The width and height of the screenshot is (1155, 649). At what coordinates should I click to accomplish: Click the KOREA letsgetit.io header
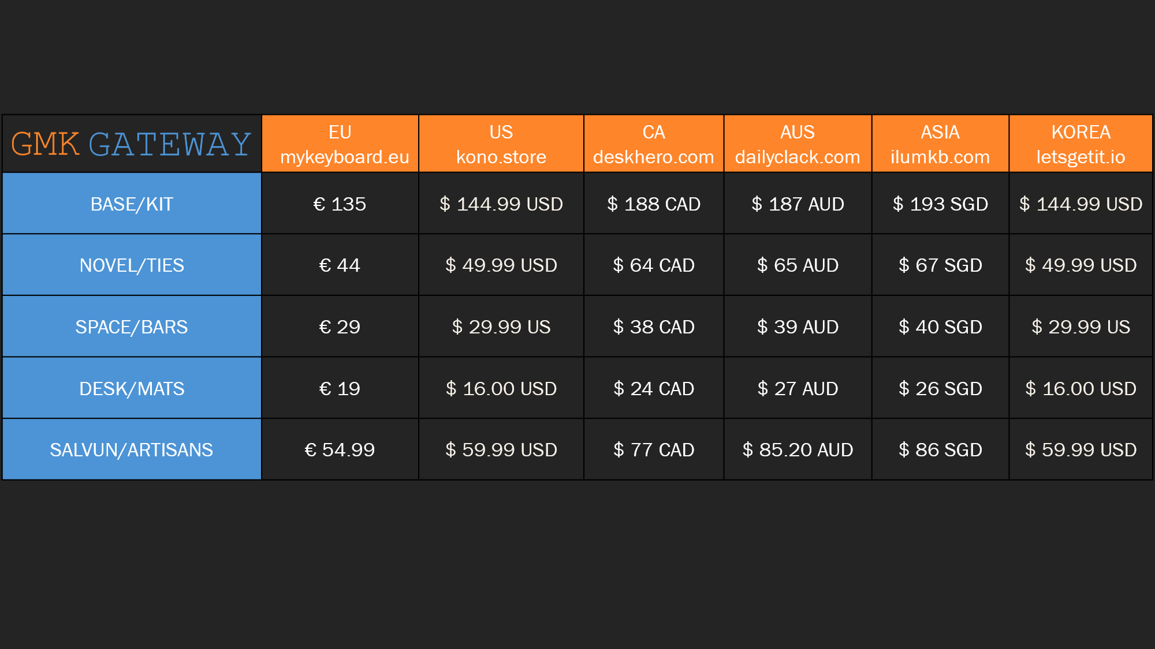tap(1081, 144)
